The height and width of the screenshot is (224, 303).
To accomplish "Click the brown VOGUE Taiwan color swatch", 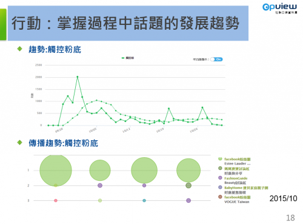I will [x=220, y=197].
